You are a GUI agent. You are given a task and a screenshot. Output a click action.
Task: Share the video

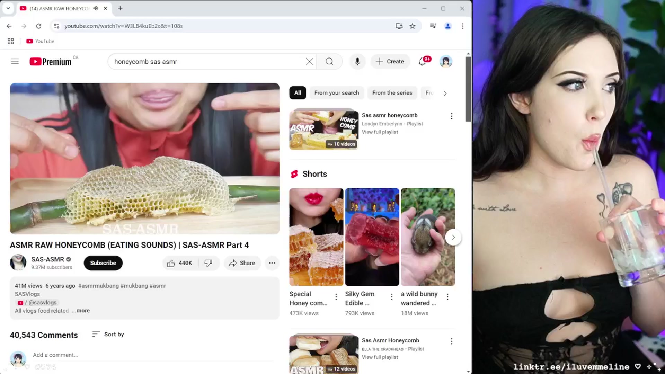[242, 263]
